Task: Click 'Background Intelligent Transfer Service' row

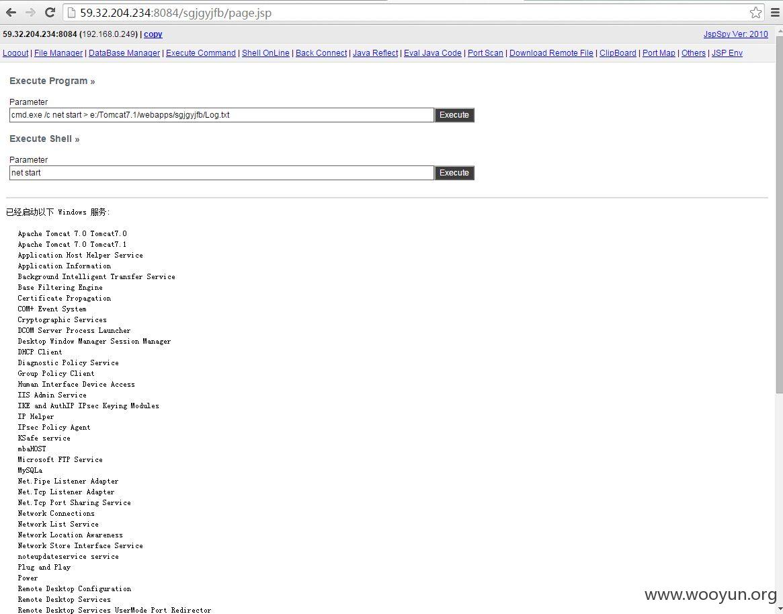Action: [x=96, y=277]
